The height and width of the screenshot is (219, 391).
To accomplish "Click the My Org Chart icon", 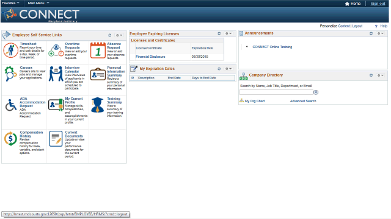I will 242,100.
